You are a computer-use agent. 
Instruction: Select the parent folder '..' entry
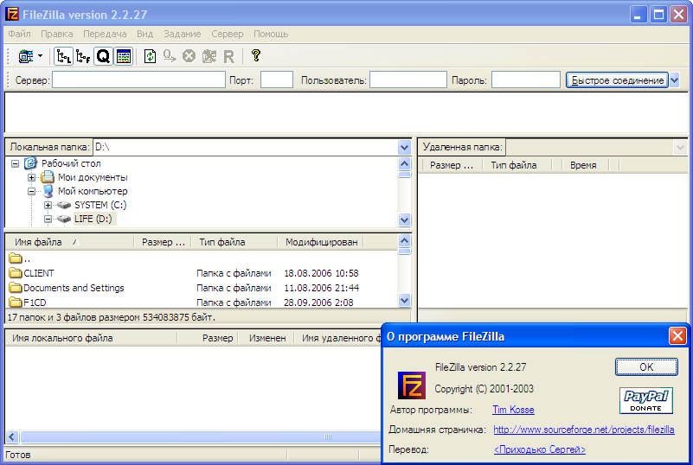point(19,258)
